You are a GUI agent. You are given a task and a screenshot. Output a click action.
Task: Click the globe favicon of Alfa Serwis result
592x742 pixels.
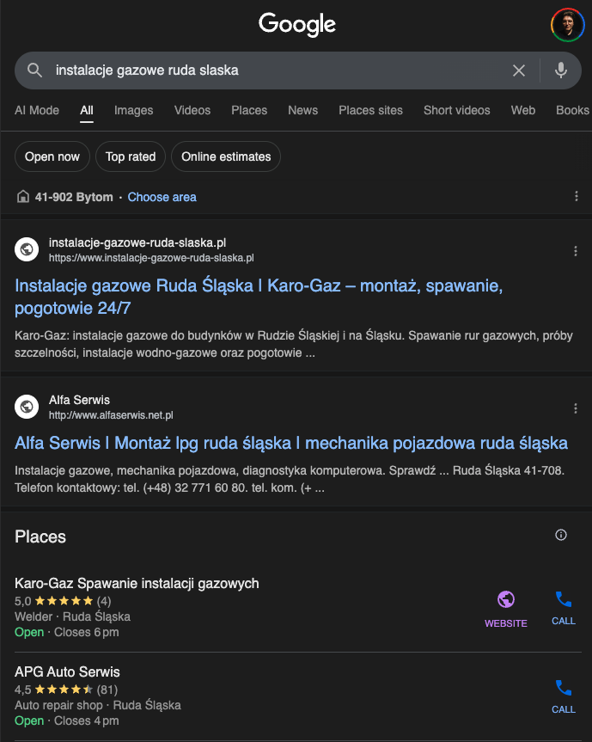point(26,406)
